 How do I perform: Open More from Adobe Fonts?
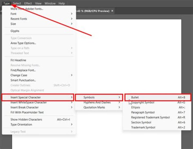pos(39,9)
